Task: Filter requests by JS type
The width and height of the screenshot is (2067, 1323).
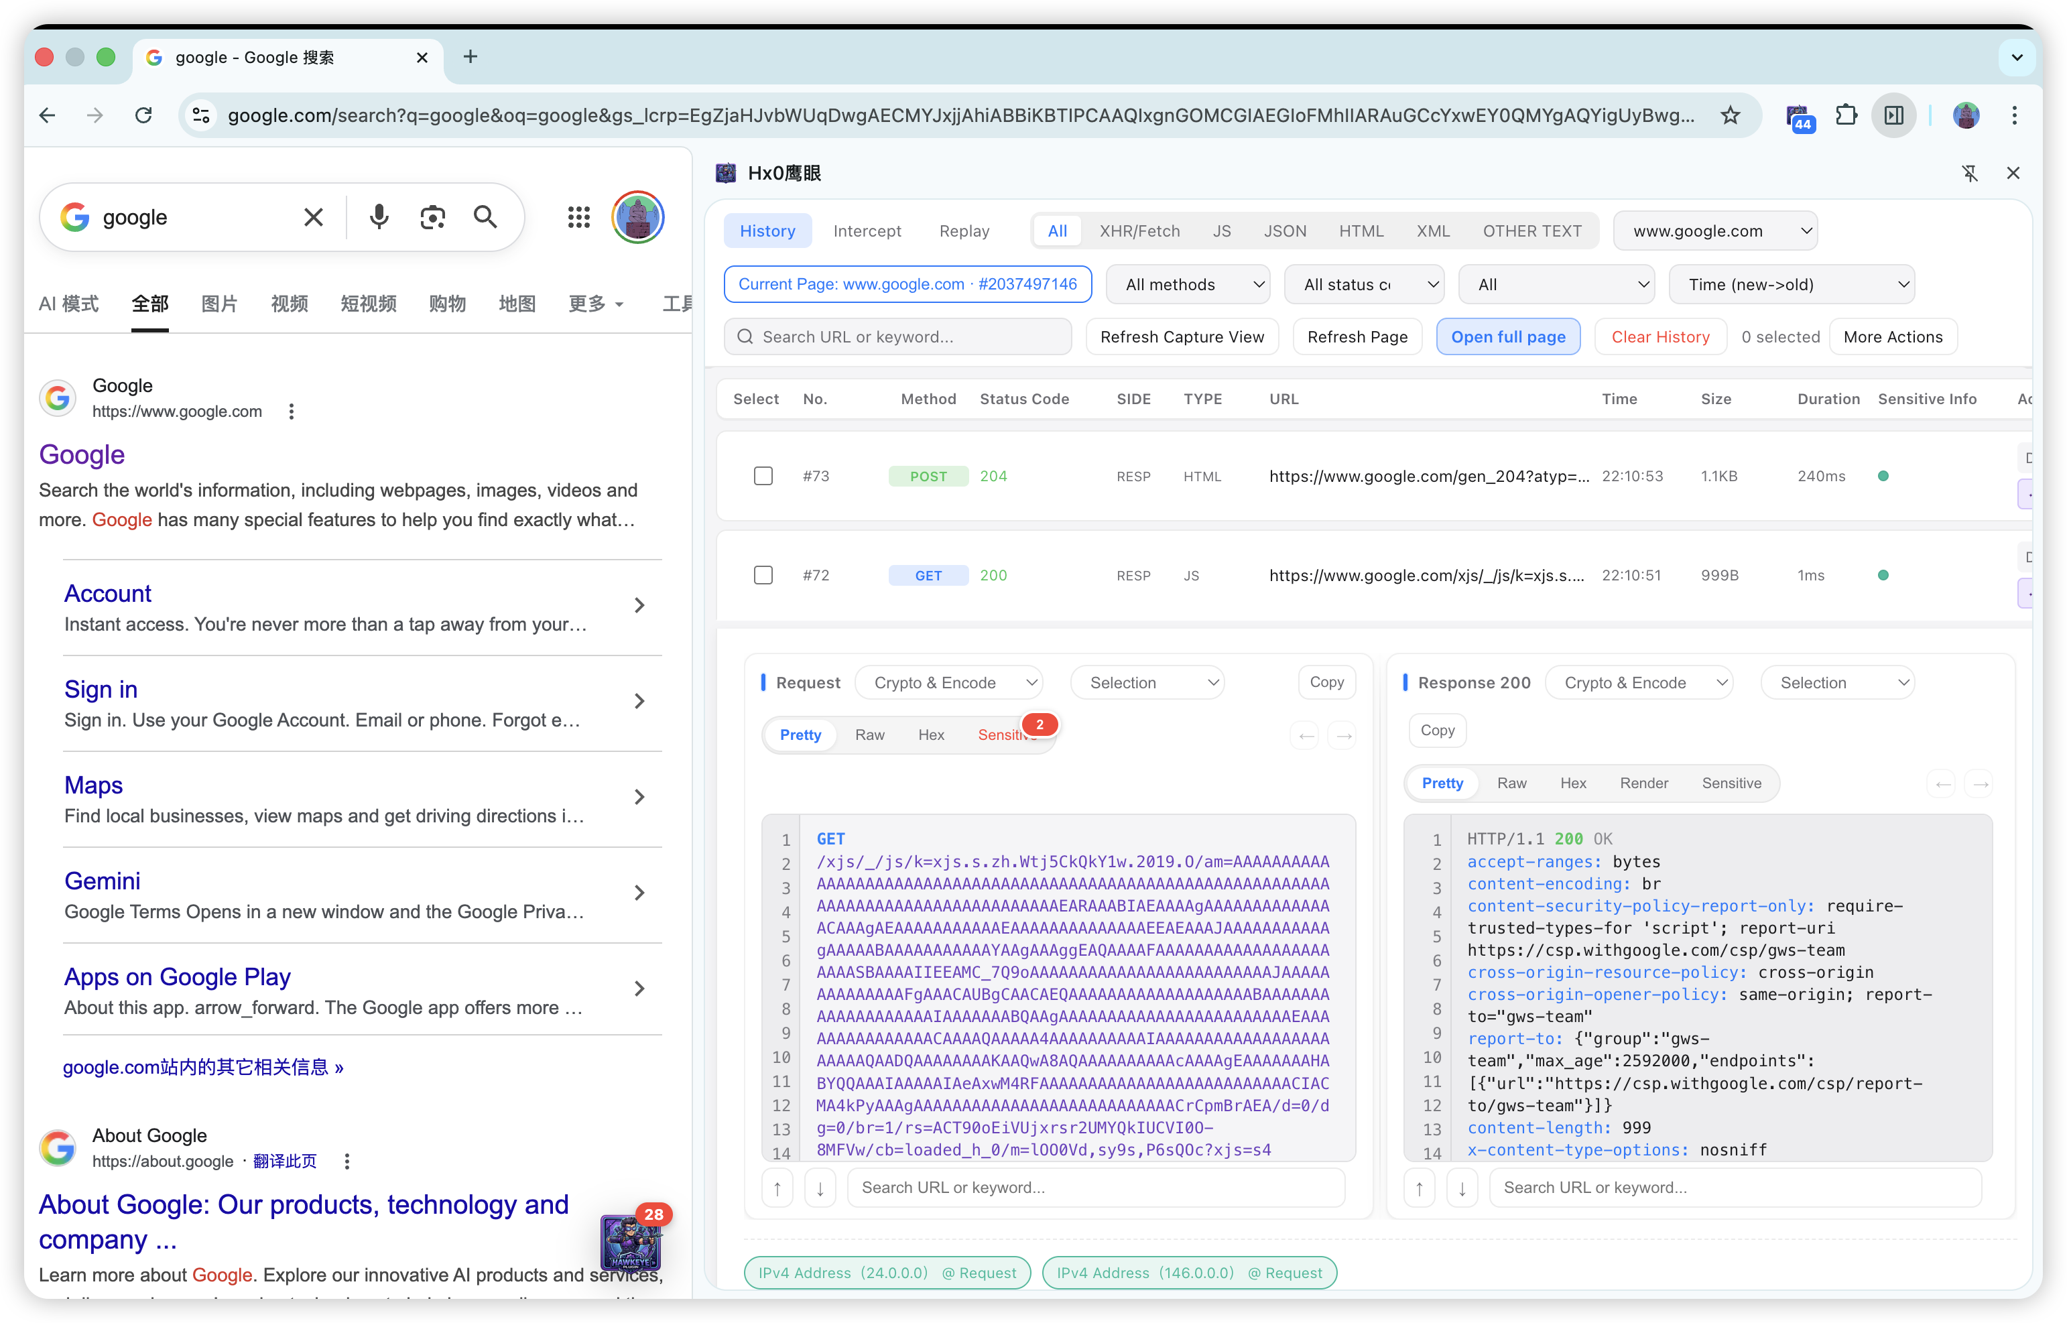Action: pos(1220,231)
